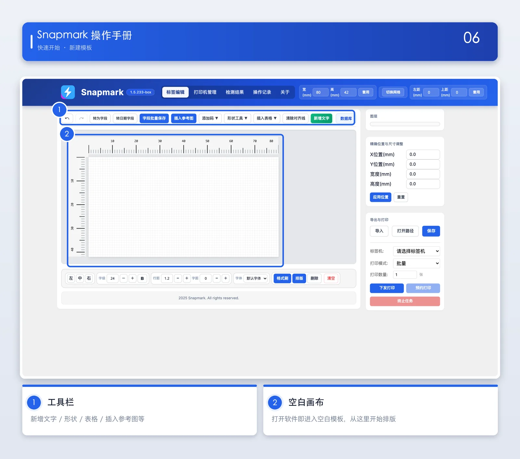
Task: Click the 左距 (mm) left margin field
Action: tap(431, 92)
